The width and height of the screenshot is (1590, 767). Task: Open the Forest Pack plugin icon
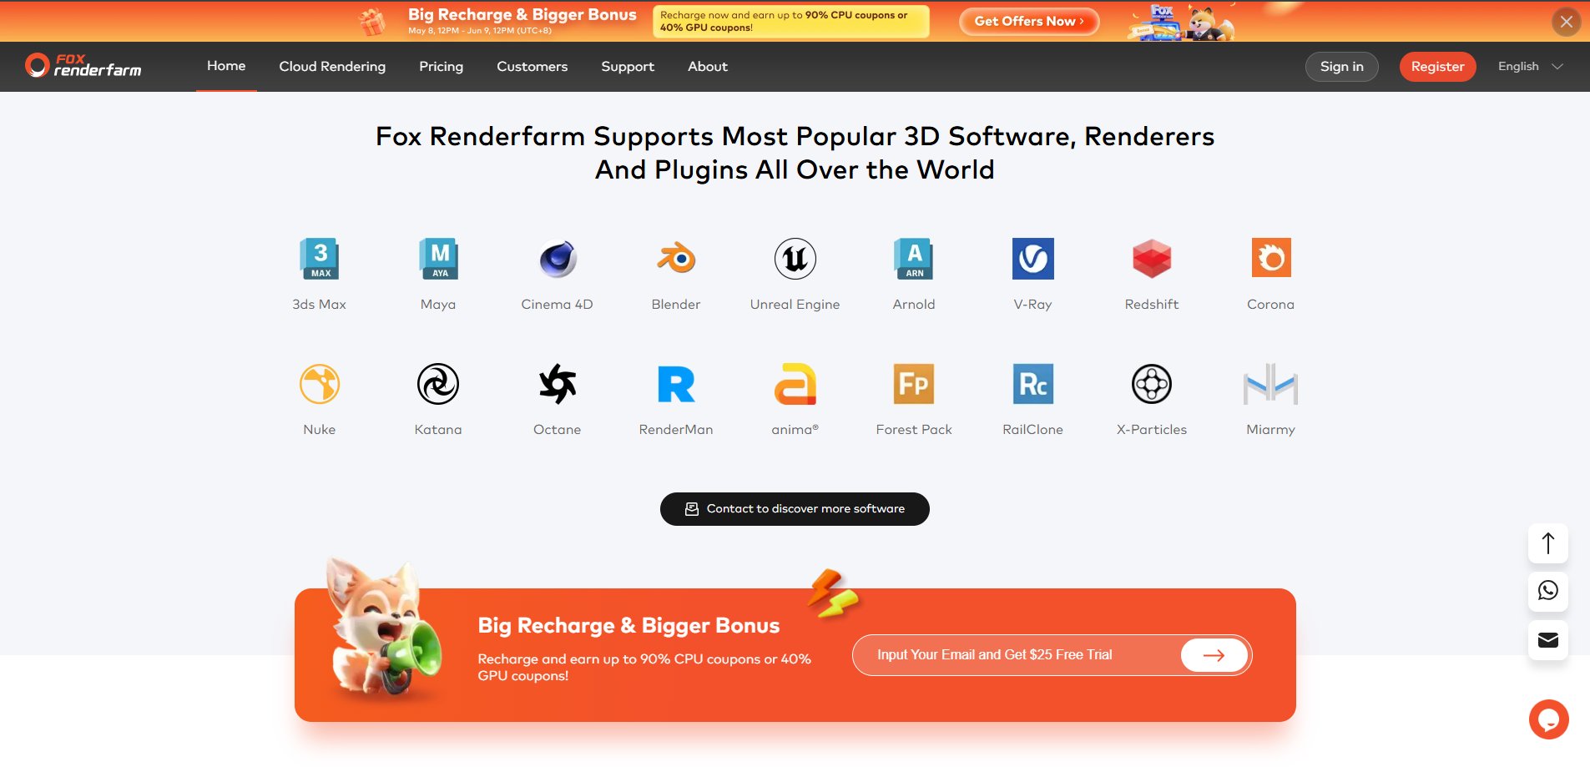[914, 384]
